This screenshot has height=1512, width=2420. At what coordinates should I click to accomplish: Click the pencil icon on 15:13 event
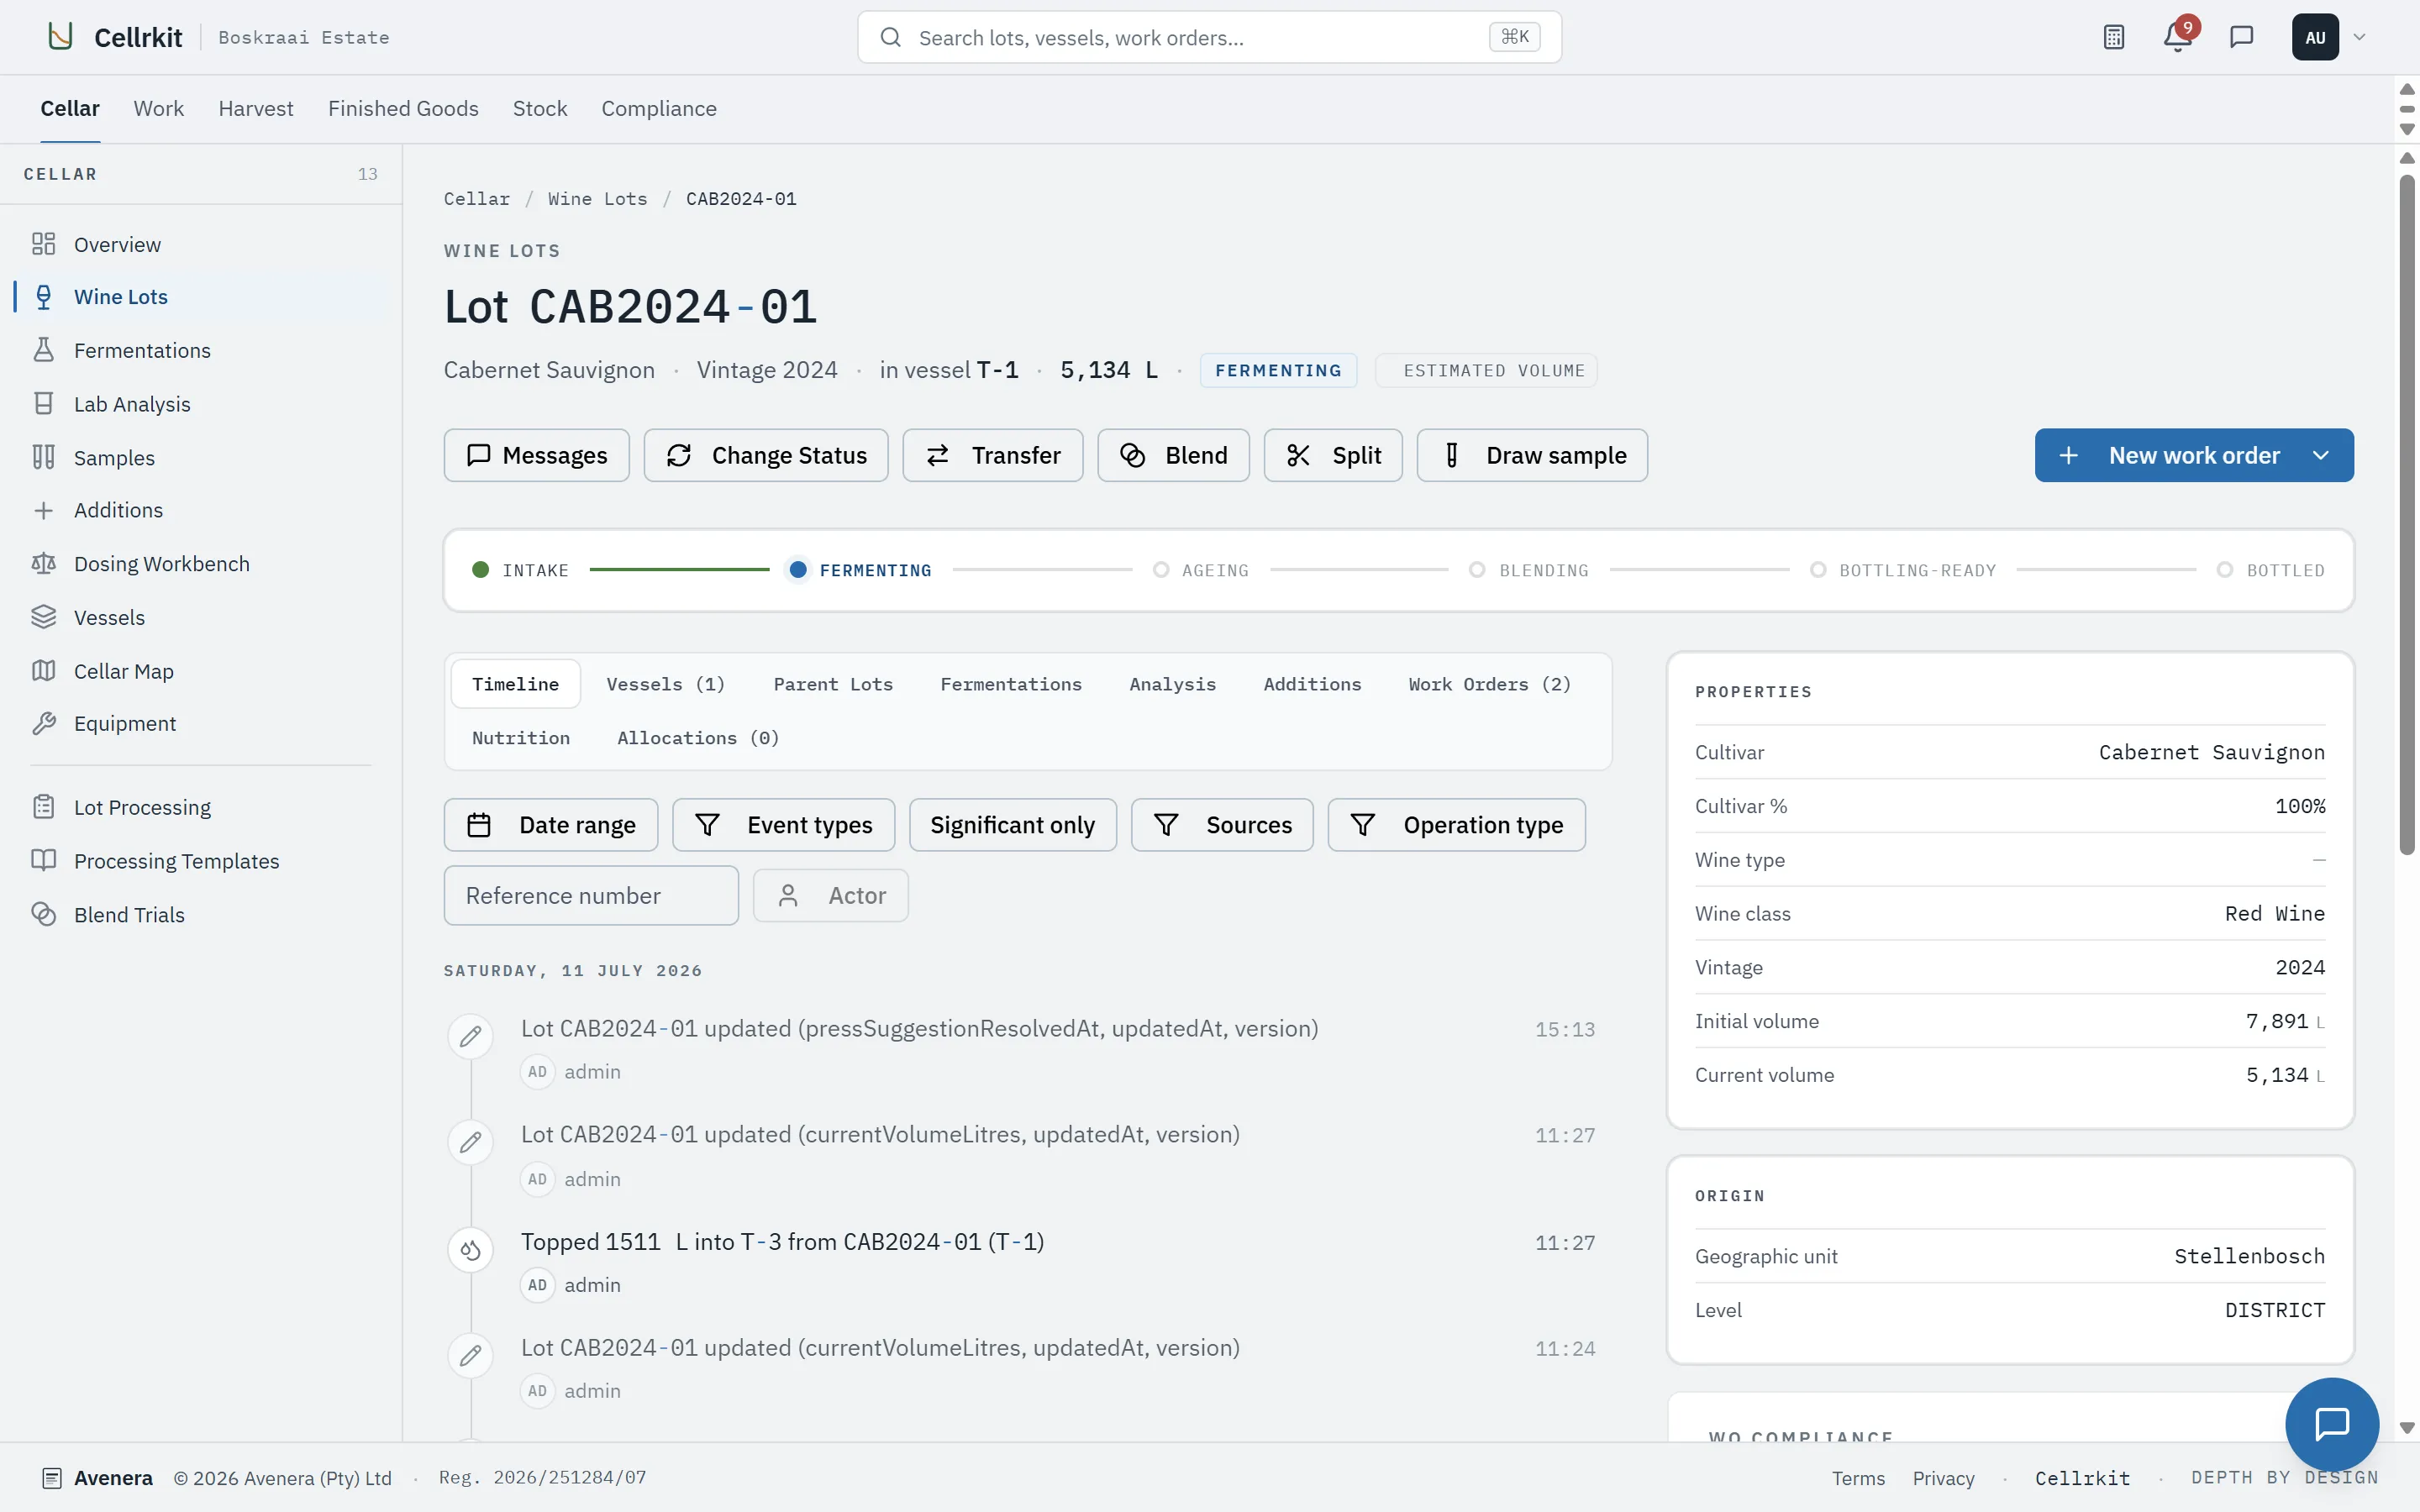coord(470,1037)
